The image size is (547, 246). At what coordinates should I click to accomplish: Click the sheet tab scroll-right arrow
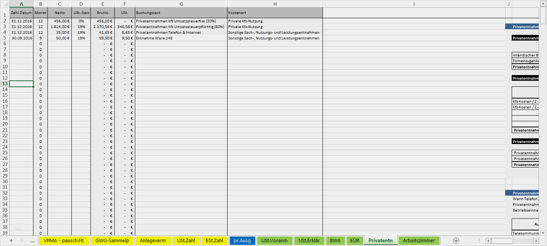tap(22, 241)
